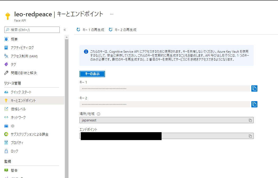Copy the endpoint (エンドポイント) URL
Image resolution: width=278 pixels, height=178 pixels.
tap(250, 136)
